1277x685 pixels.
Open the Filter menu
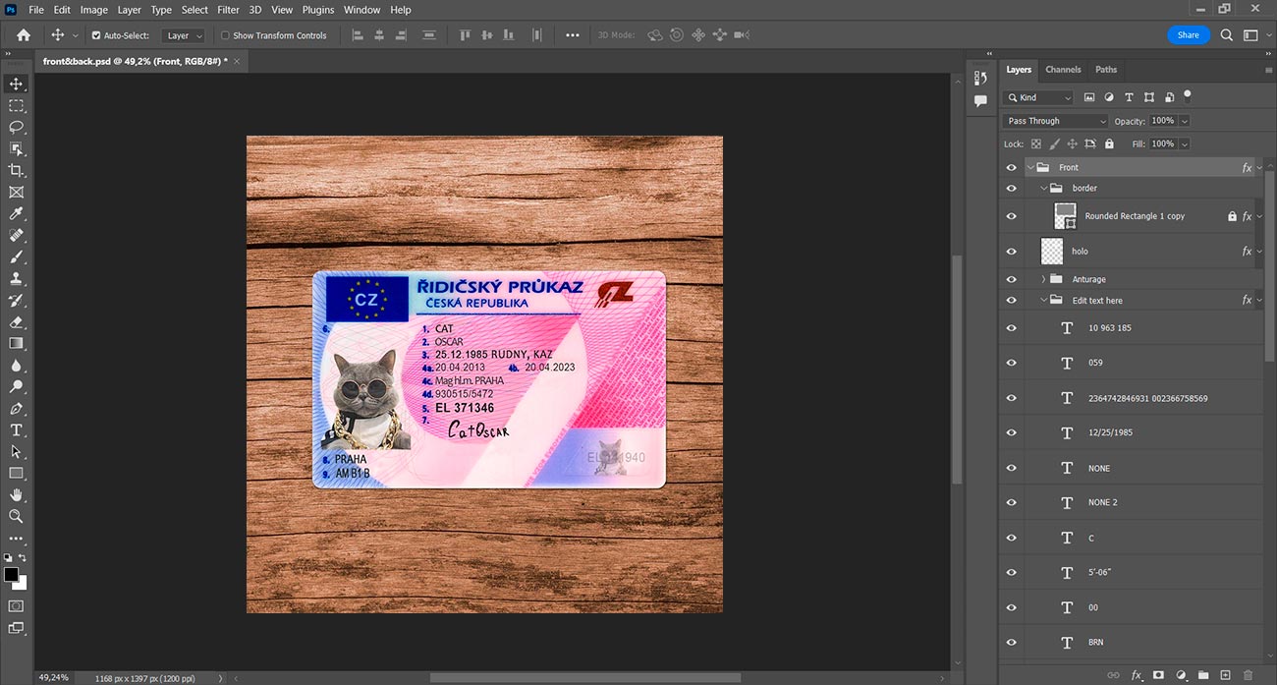pos(228,10)
